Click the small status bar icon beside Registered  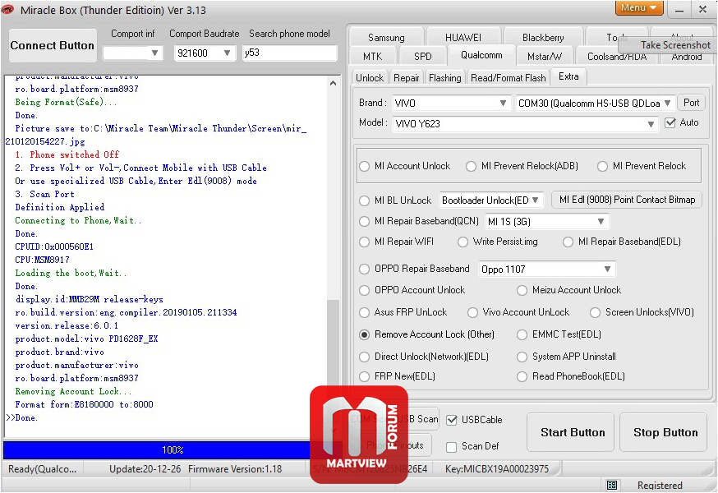[x=612, y=486]
